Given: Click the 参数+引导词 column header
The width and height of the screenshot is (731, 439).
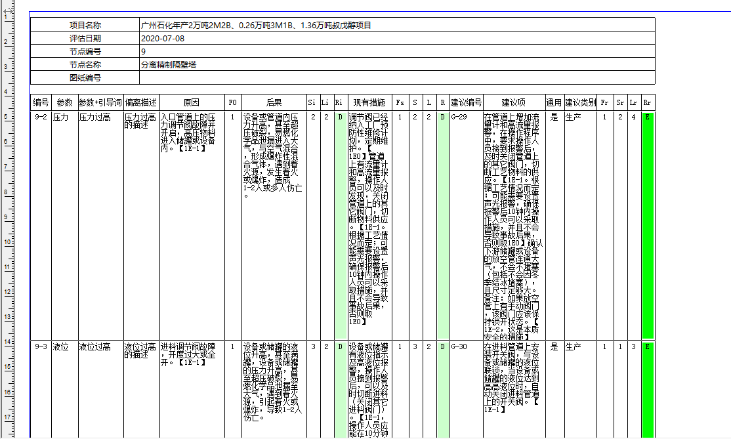Looking at the screenshot, I should pyautogui.click(x=100, y=102).
